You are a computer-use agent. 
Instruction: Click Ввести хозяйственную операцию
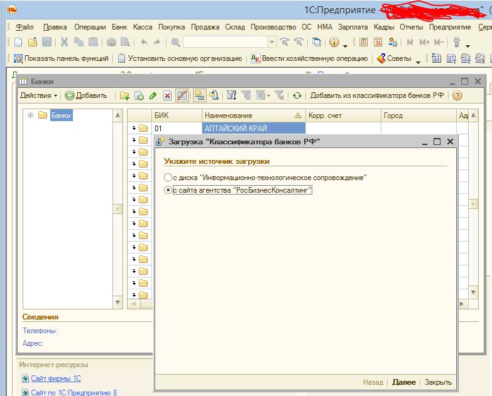[309, 58]
